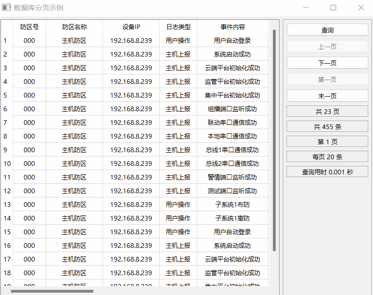Click 用户自动登录 cell in row 1
The height and width of the screenshot is (295, 373).
pos(232,41)
